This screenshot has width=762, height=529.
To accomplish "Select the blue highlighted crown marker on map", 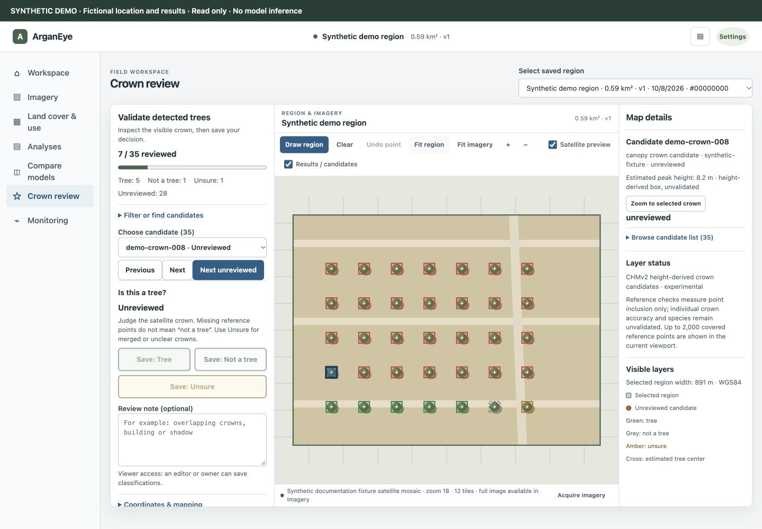I will (331, 372).
